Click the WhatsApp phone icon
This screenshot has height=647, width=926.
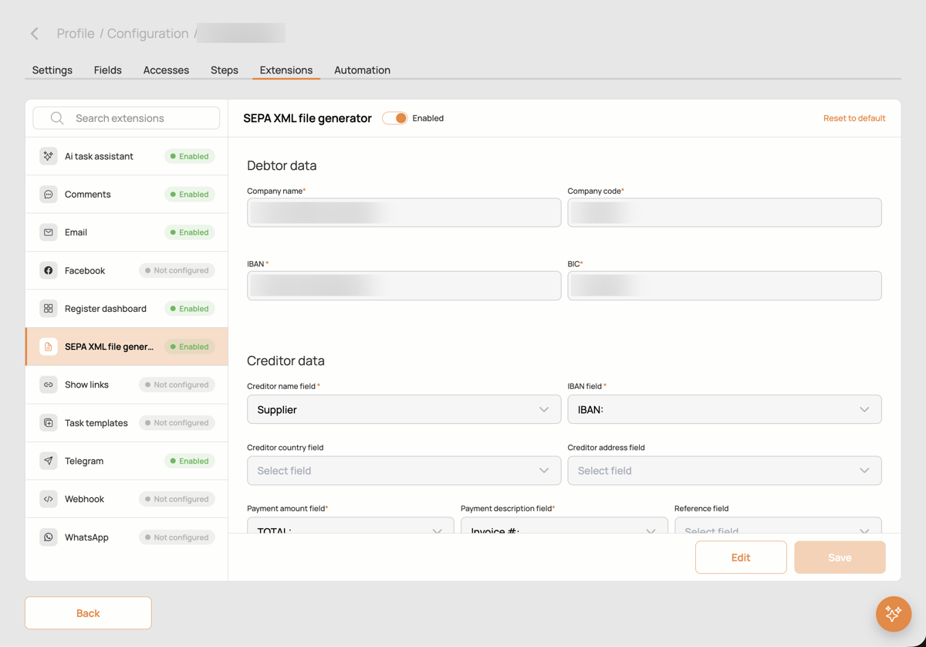[49, 537]
